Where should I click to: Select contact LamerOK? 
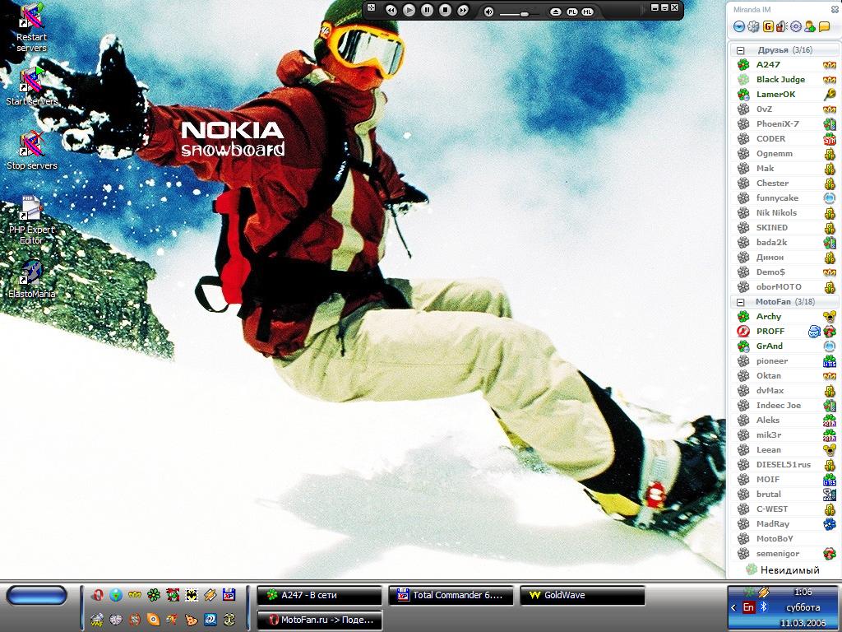(x=784, y=94)
